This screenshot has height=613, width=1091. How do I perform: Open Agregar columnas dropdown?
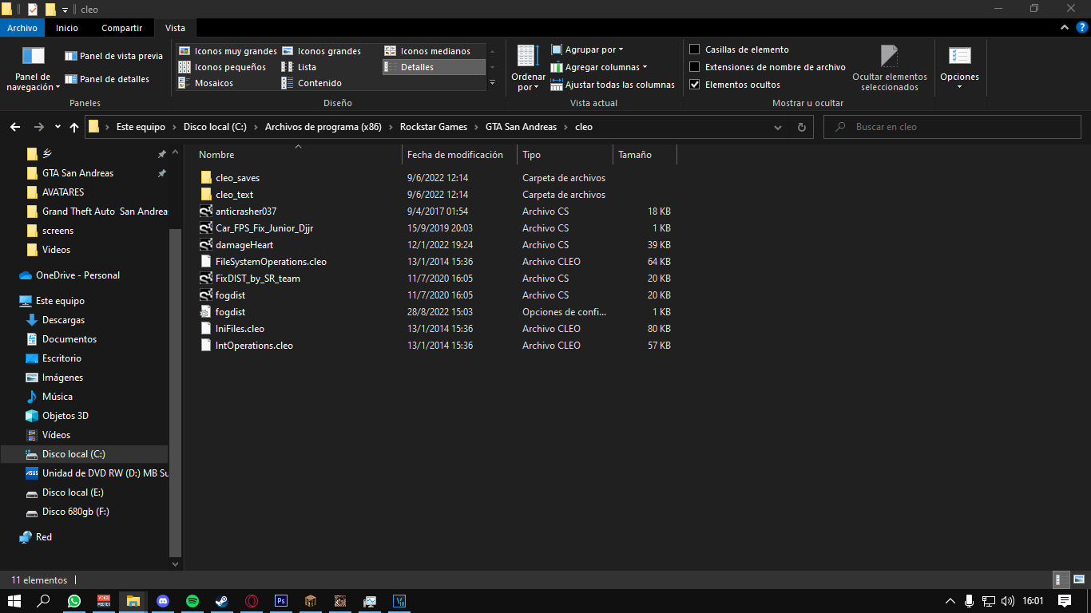pos(599,67)
